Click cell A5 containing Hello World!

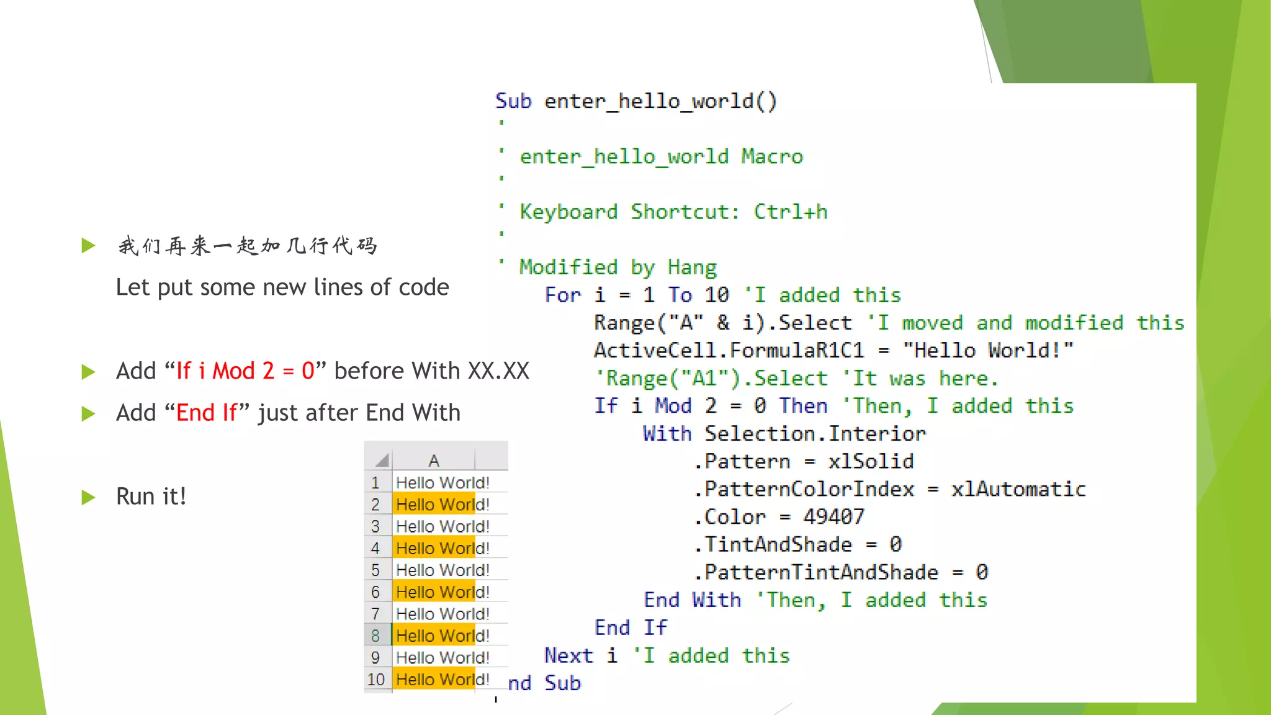coord(434,570)
